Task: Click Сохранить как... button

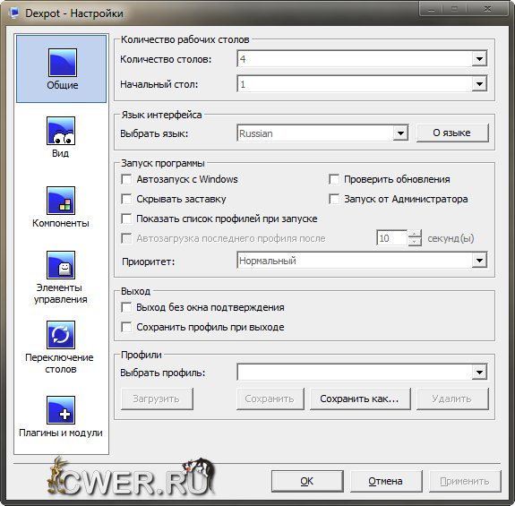Action: point(360,399)
